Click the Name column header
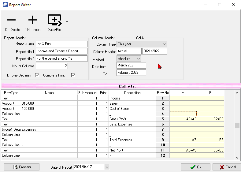241x172 pixels. tap(49, 93)
